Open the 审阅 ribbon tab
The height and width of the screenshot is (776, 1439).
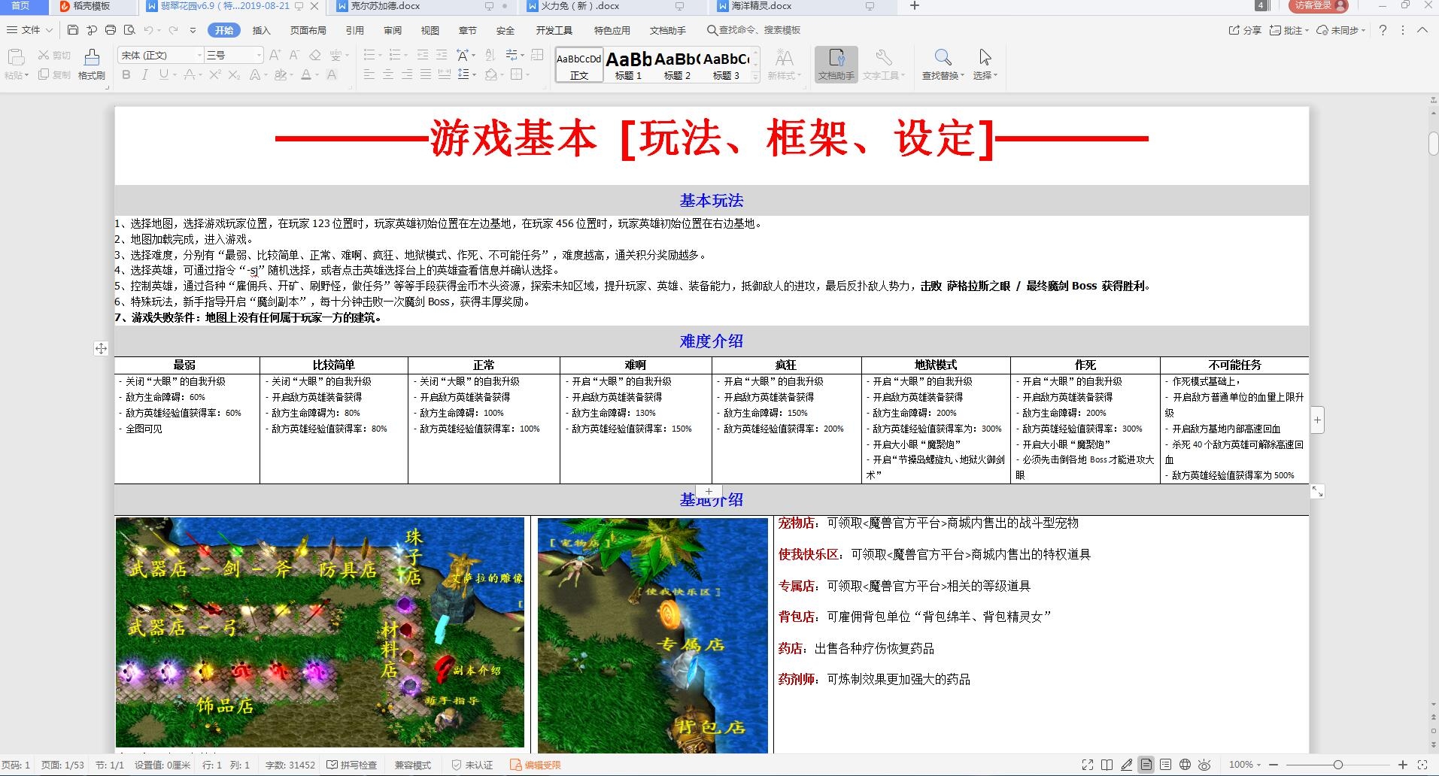coord(393,30)
